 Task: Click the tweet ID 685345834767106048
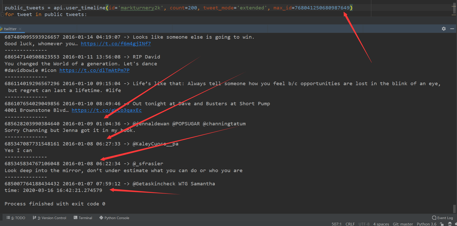(32, 164)
